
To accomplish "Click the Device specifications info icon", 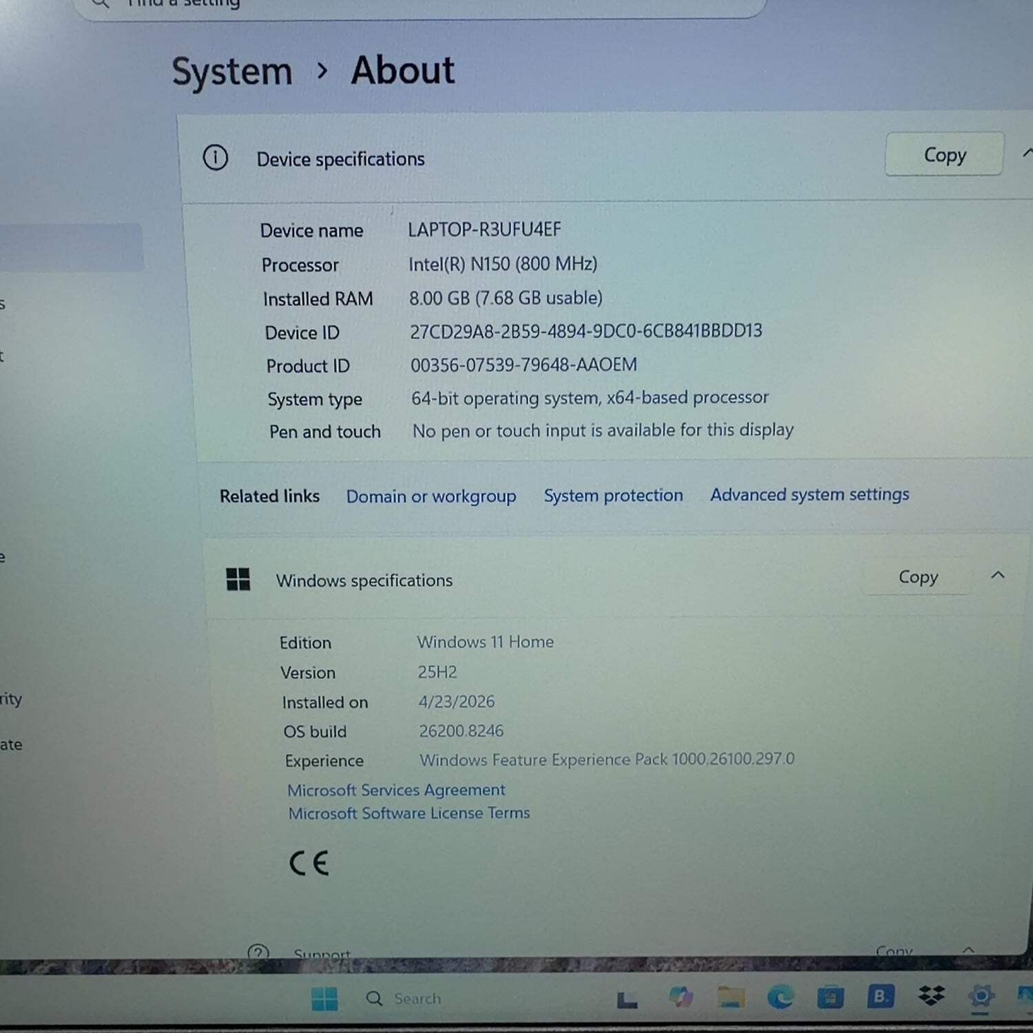I will coord(216,158).
